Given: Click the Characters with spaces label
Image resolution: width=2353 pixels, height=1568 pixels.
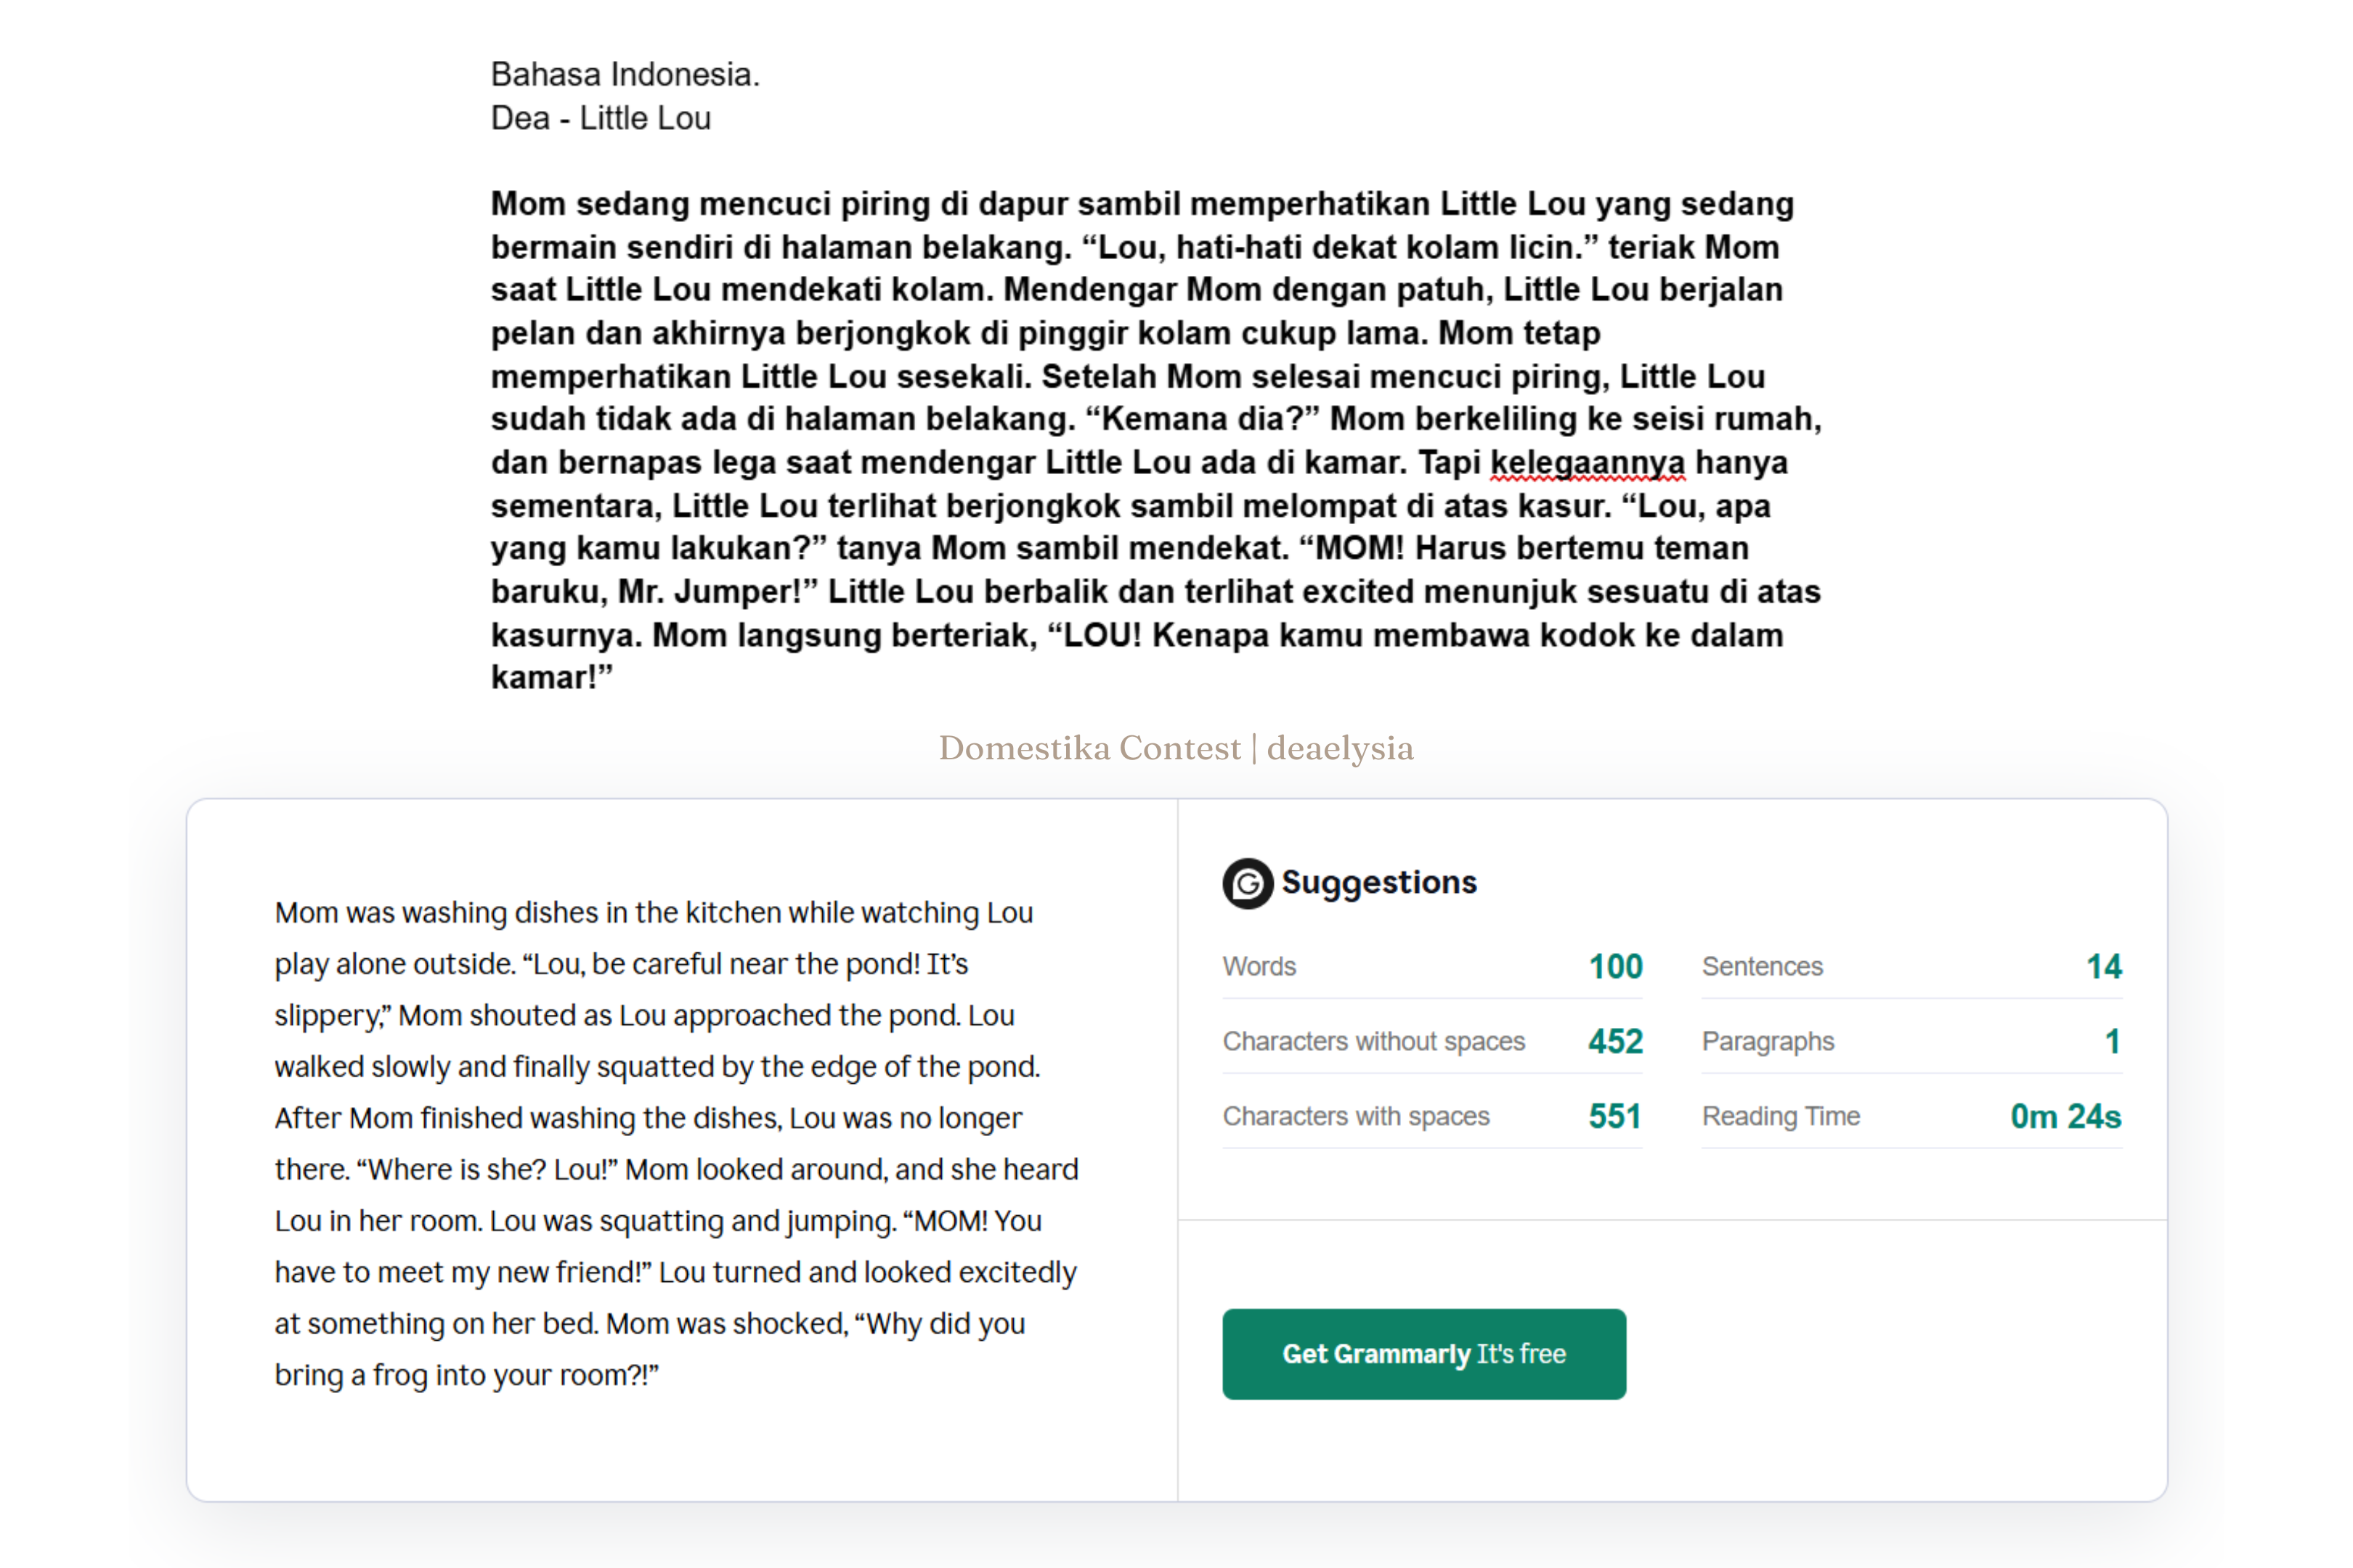Looking at the screenshot, I should (x=1356, y=1116).
